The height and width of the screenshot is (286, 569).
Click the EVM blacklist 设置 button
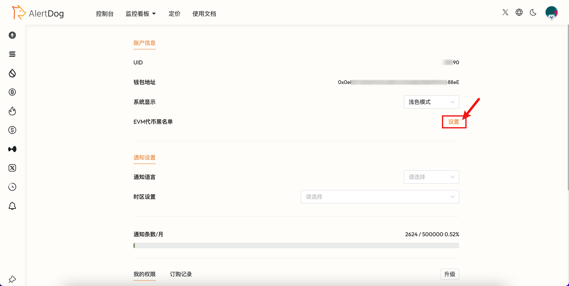pyautogui.click(x=454, y=122)
